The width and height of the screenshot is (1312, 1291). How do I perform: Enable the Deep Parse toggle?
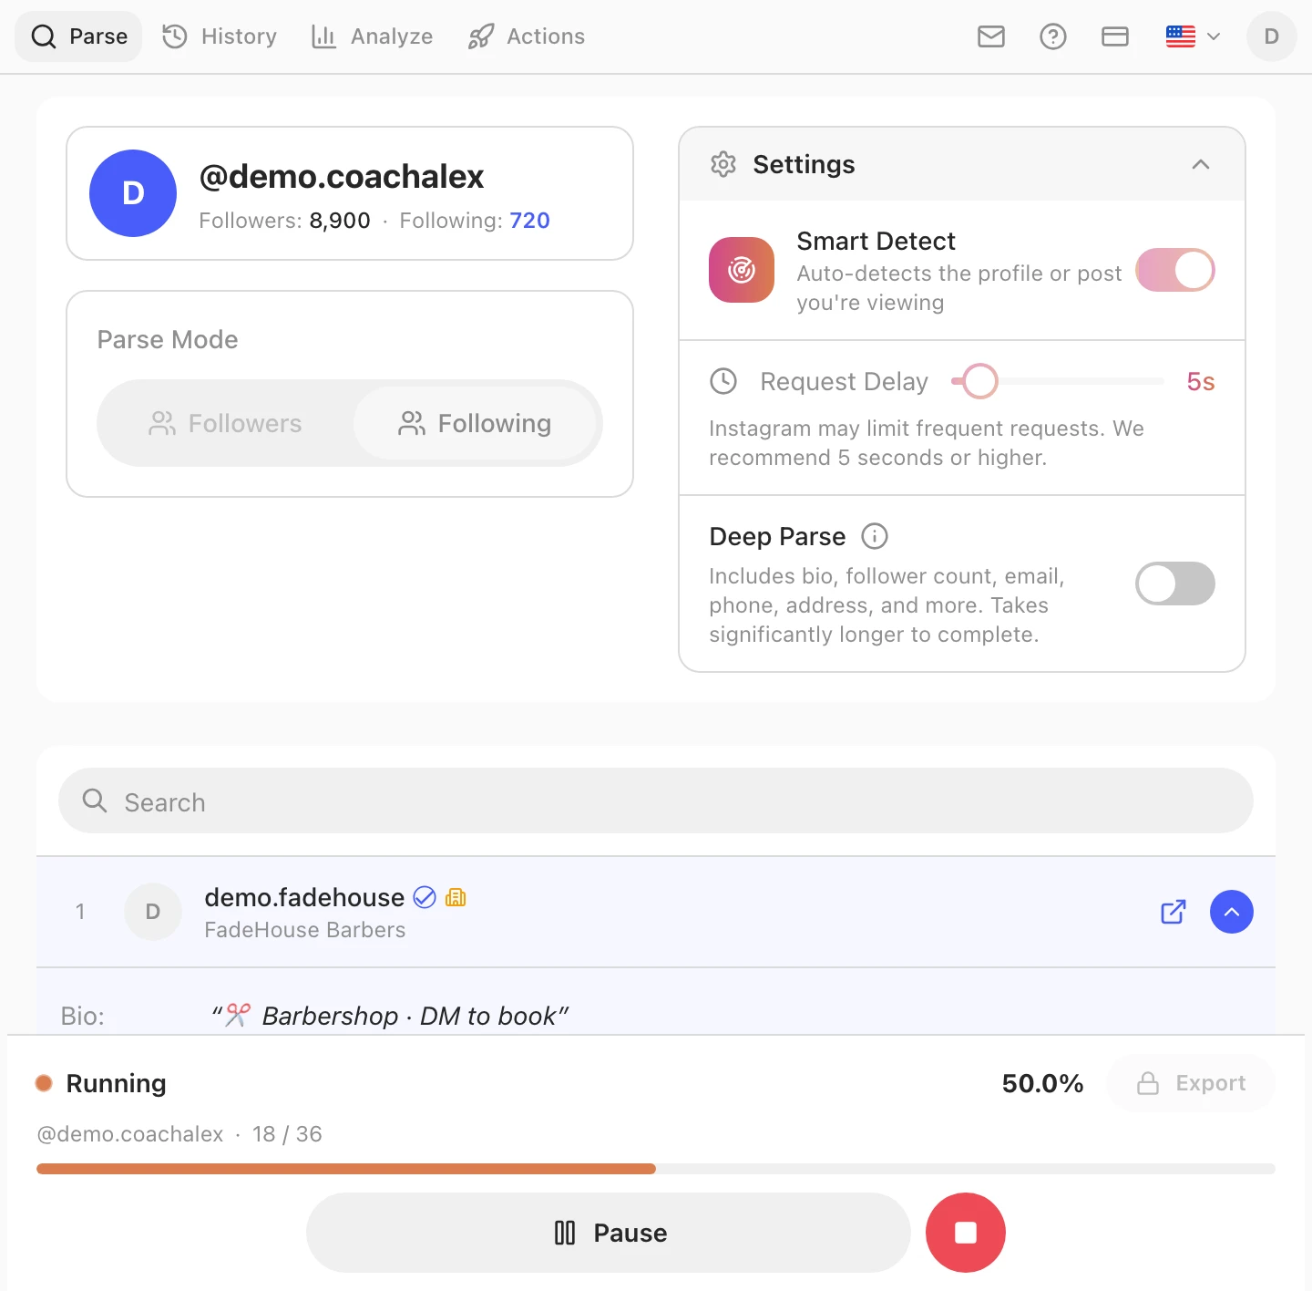click(x=1175, y=584)
